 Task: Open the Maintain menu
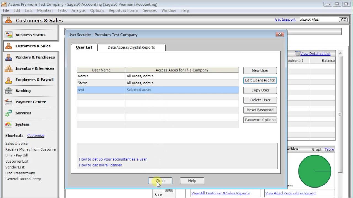45,10
